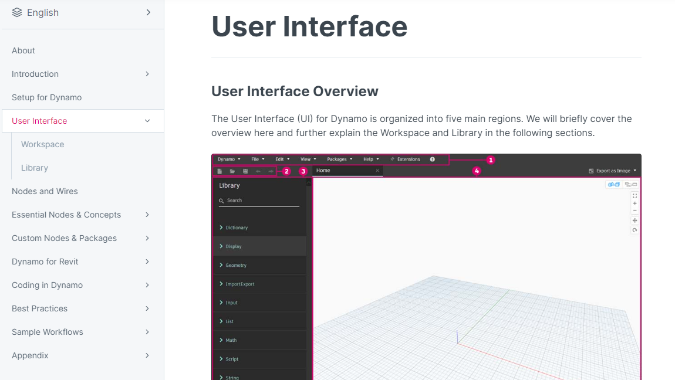Click the Save icon in Dynamo toolbar
675x380 pixels.
coord(245,171)
